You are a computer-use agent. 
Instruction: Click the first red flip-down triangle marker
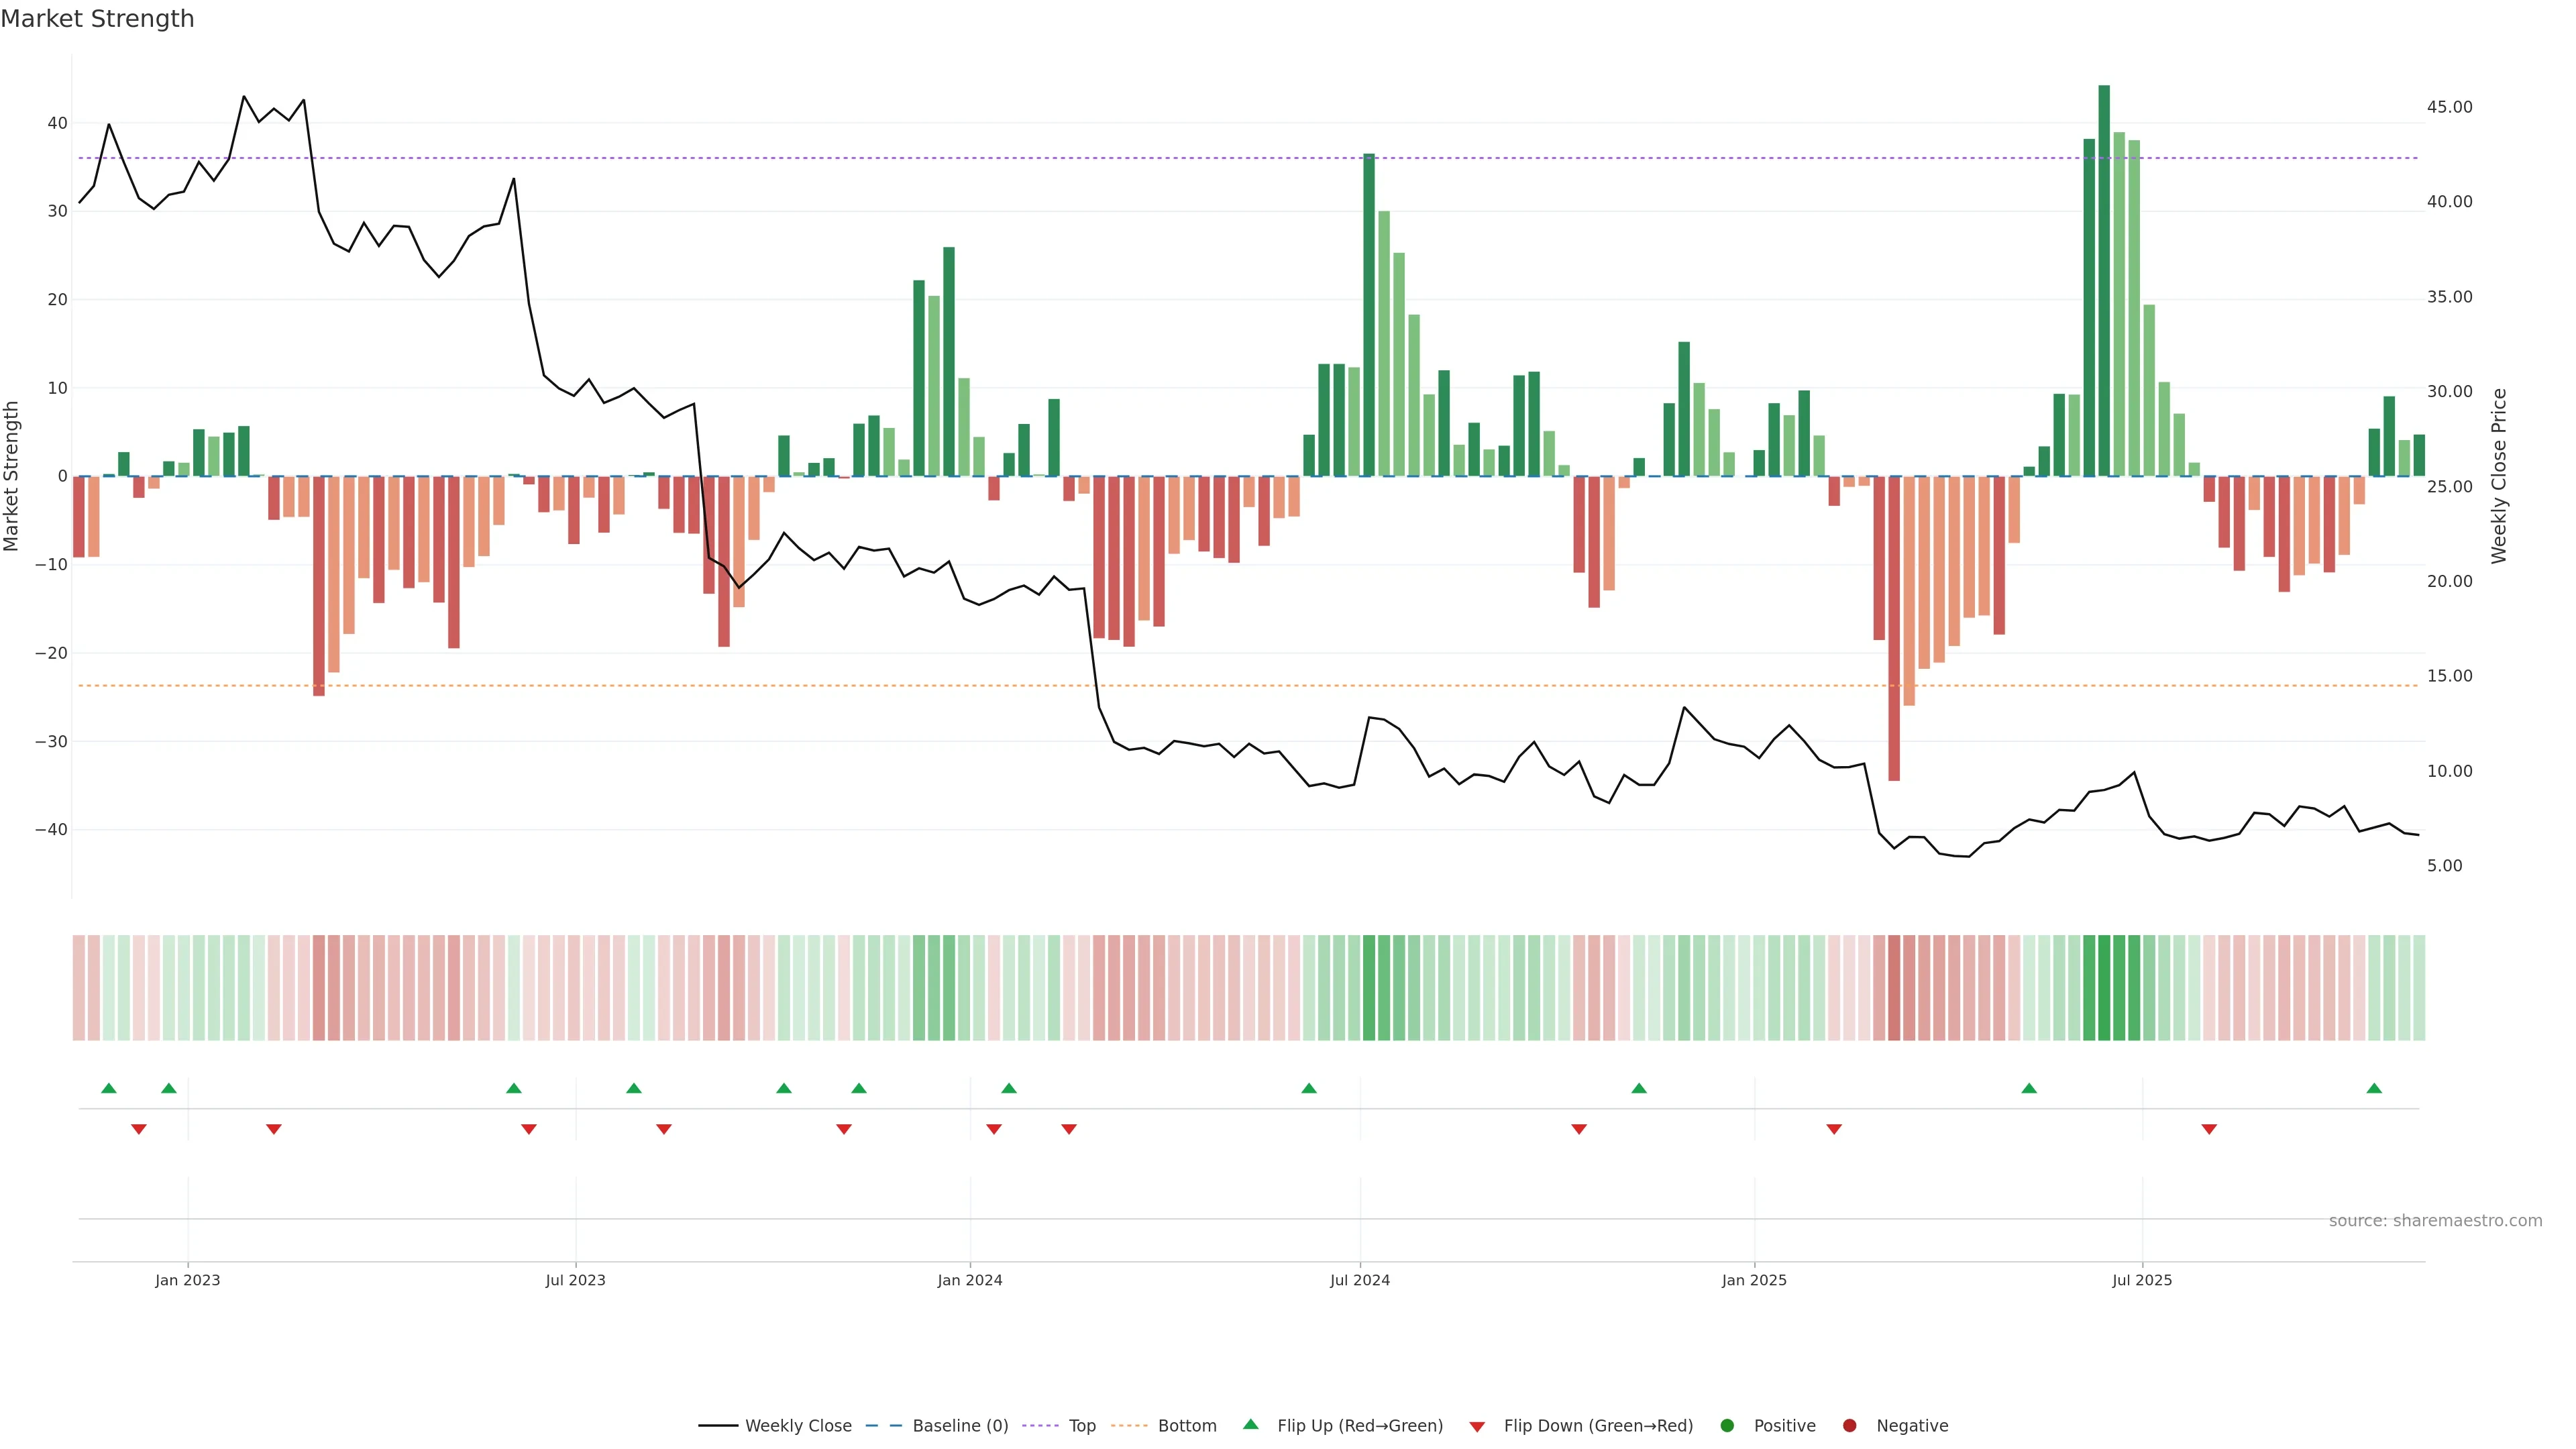pyautogui.click(x=139, y=1129)
